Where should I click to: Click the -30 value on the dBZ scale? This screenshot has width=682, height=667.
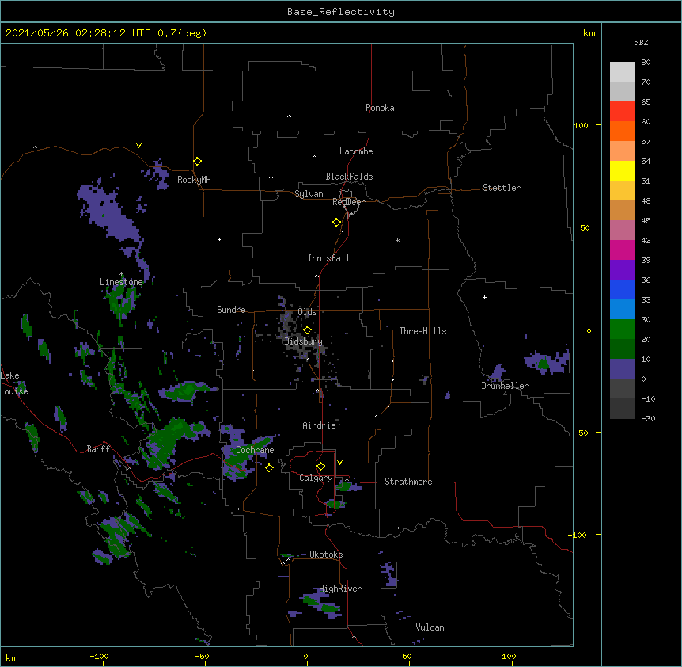point(648,418)
